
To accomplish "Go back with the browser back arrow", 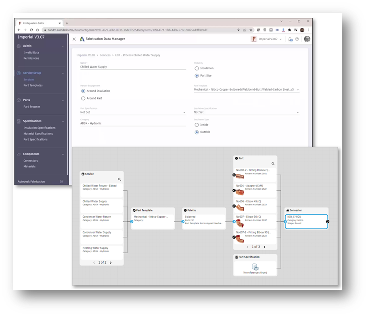I will (19, 30).
